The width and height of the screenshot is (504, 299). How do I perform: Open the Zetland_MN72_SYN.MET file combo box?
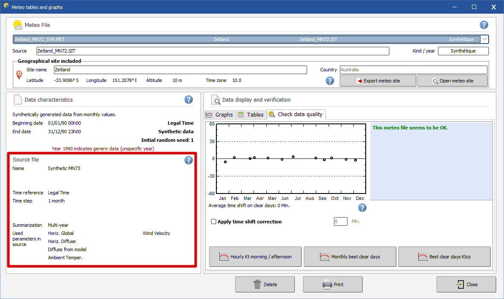(251, 39)
